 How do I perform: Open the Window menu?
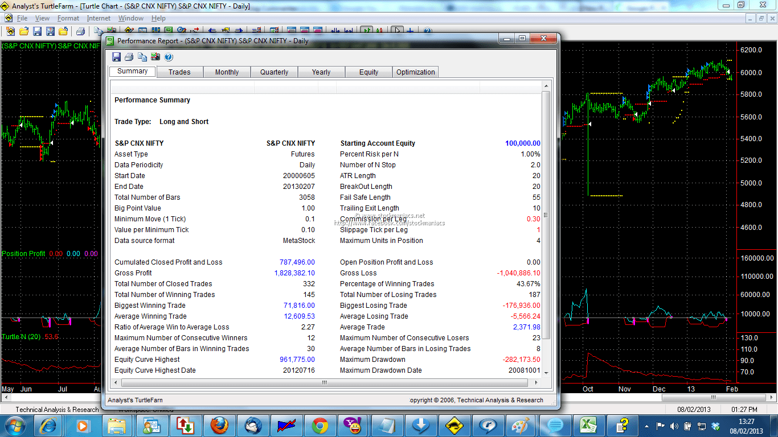coord(130,18)
